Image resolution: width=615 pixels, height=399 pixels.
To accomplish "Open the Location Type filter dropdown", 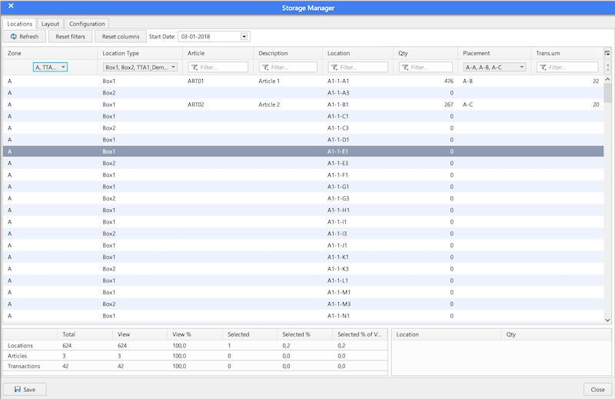I will [140, 67].
